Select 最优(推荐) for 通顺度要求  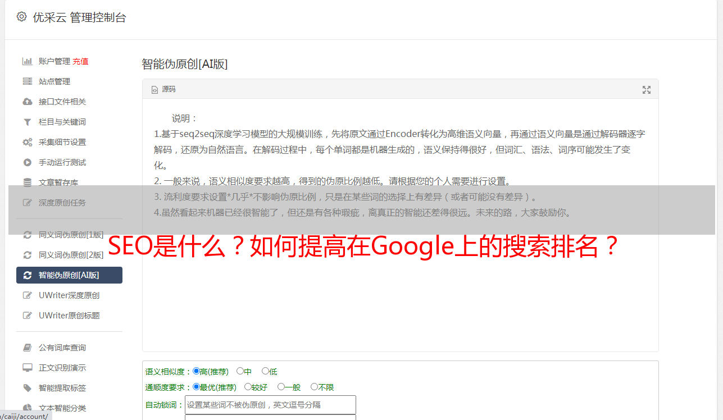tap(196, 387)
